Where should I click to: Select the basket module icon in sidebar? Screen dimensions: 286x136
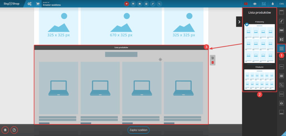click(x=281, y=103)
